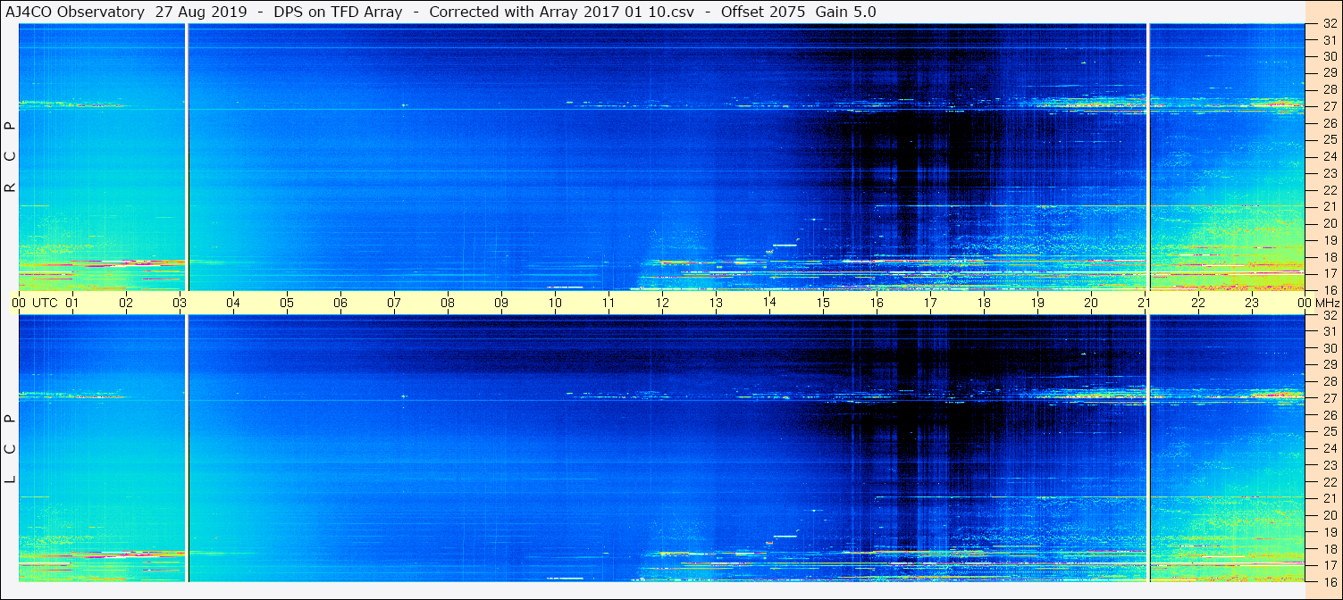Select the 06 hour tick label

click(340, 303)
